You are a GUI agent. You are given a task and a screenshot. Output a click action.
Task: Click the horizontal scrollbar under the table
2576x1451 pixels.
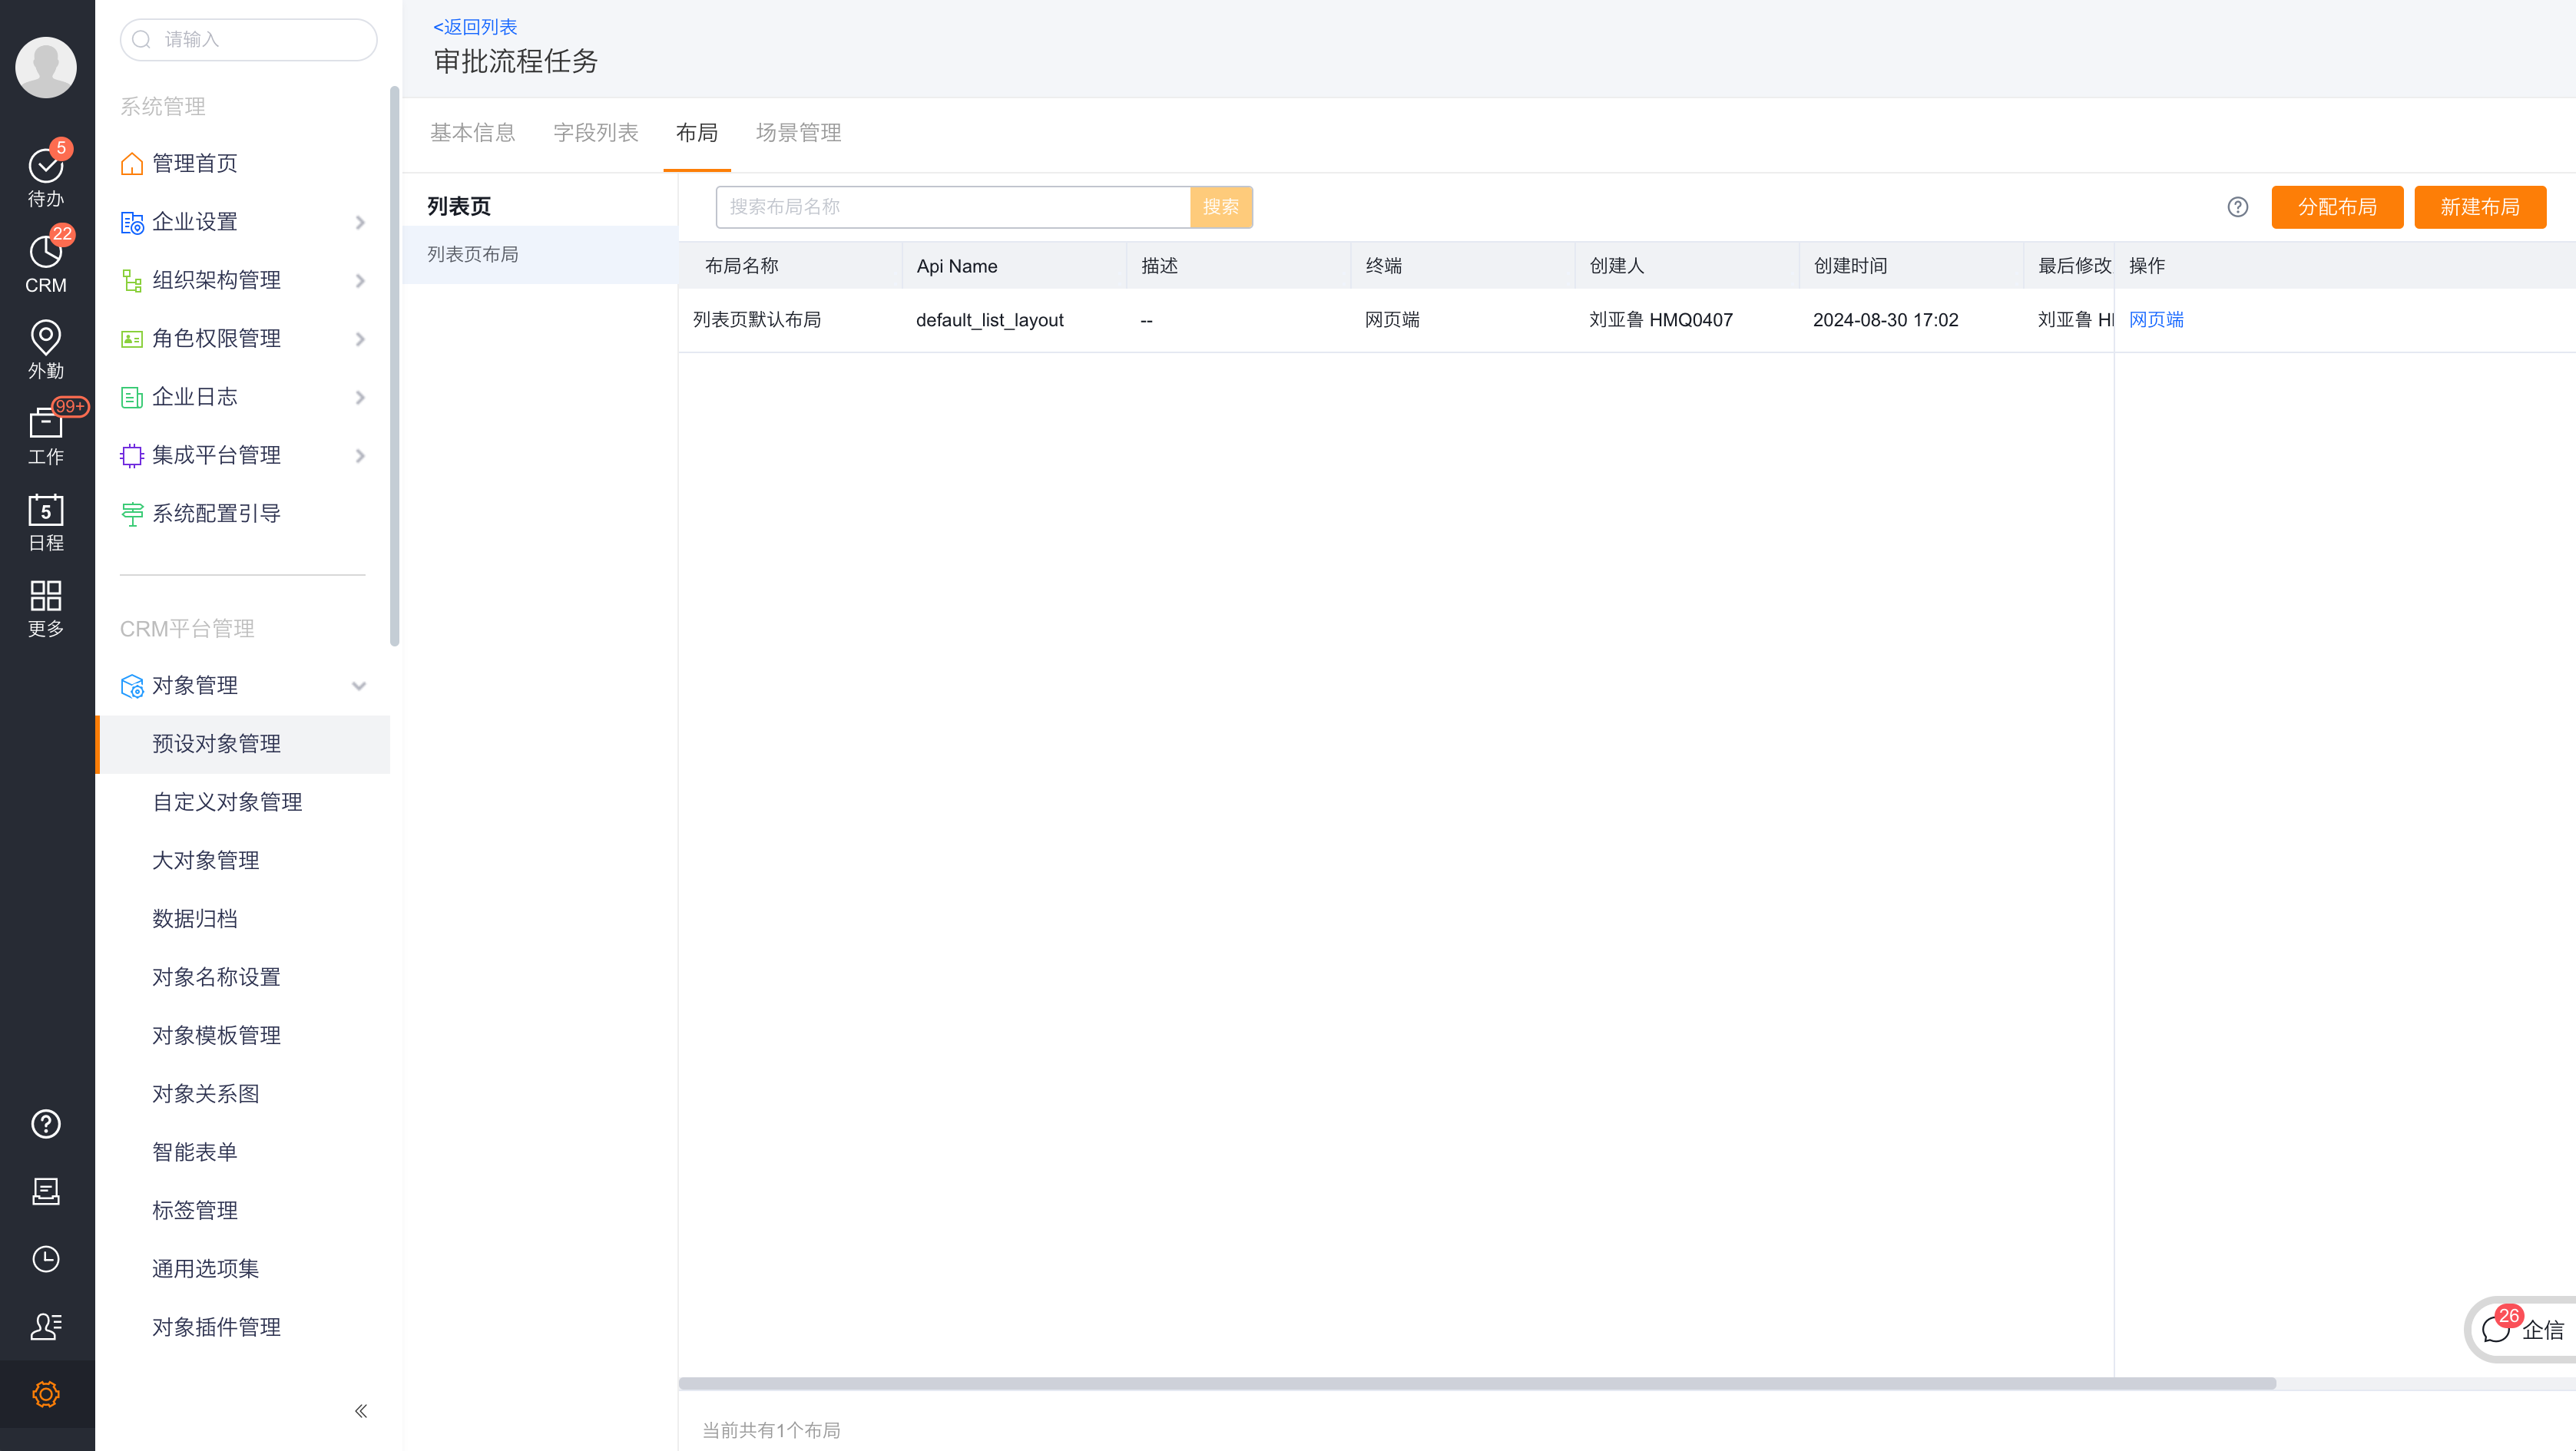[1476, 1383]
